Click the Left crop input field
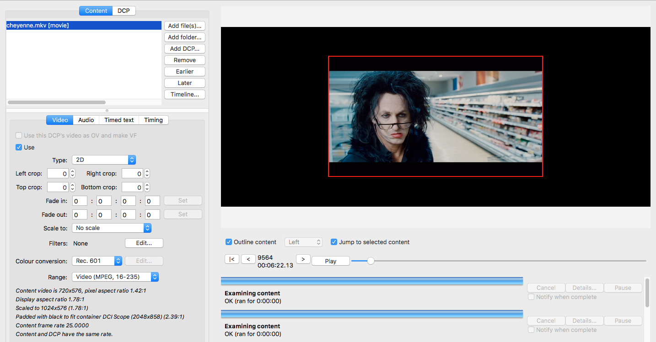656x342 pixels. [x=58, y=174]
